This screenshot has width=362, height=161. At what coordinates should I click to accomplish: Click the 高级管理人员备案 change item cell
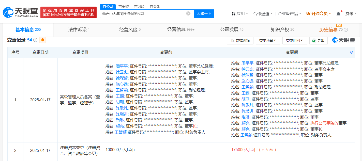pyautogui.click(x=80, y=100)
